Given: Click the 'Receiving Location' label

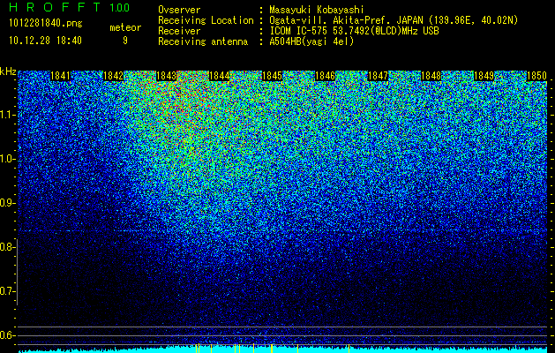Looking at the screenshot, I should 206,21.
